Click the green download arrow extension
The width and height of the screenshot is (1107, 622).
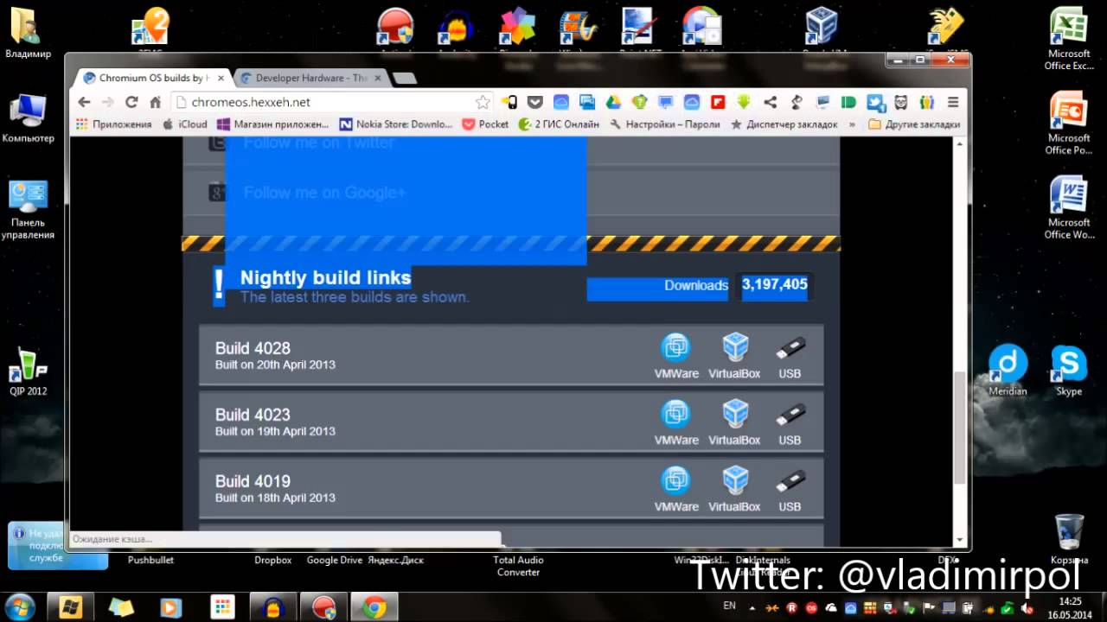pyautogui.click(x=743, y=102)
